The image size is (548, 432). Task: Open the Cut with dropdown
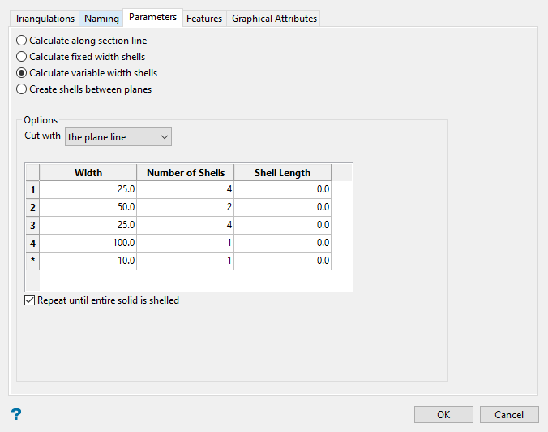coord(118,137)
